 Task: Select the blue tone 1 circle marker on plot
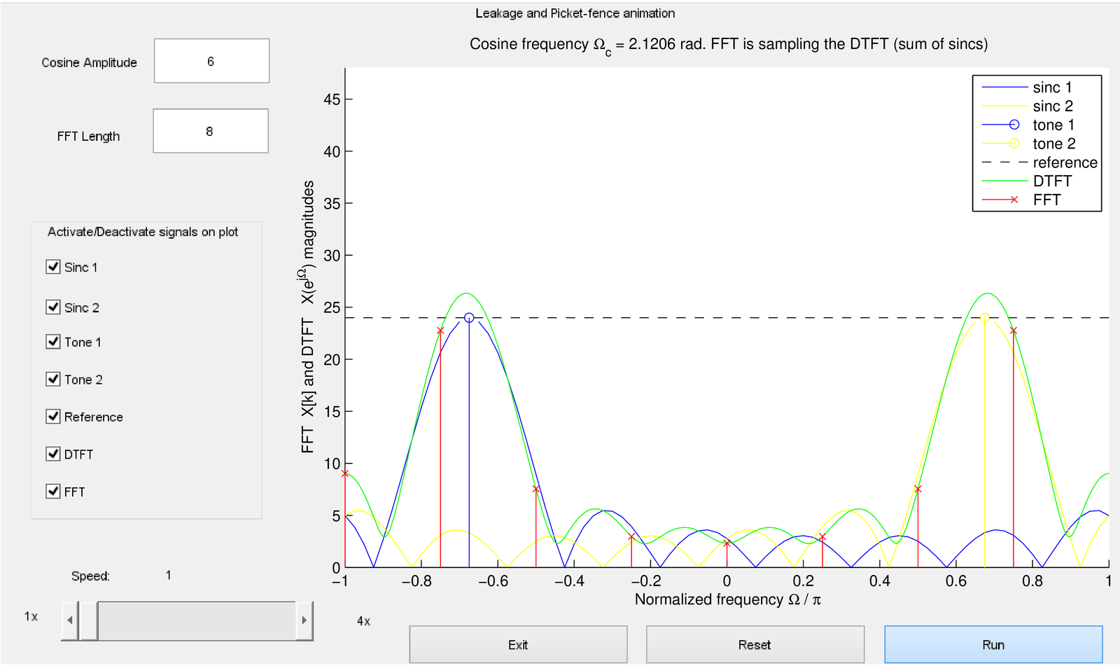(x=469, y=318)
